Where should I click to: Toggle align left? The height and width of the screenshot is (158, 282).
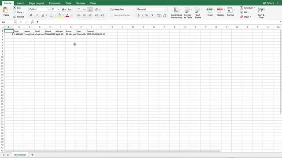coord(78,15)
